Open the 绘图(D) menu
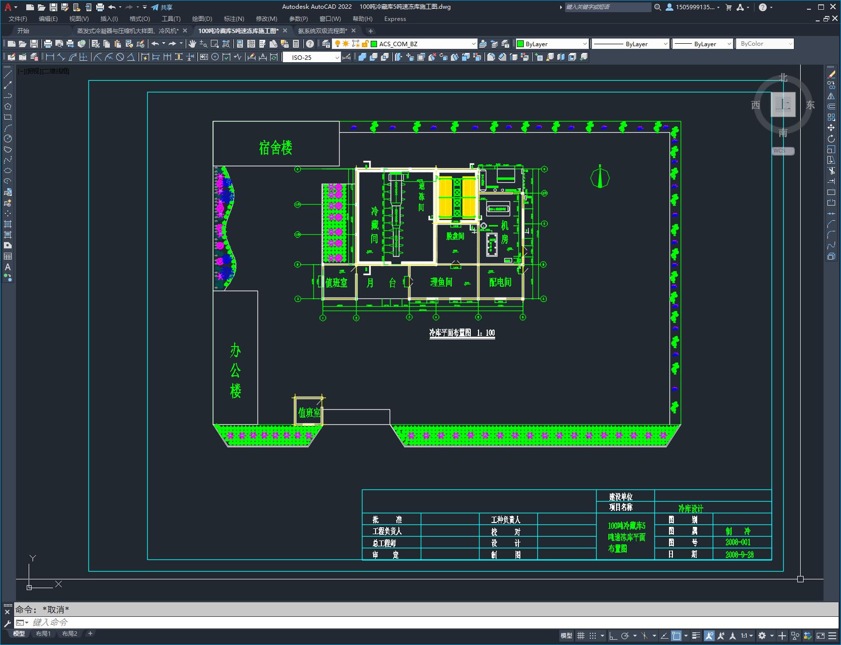 point(202,19)
